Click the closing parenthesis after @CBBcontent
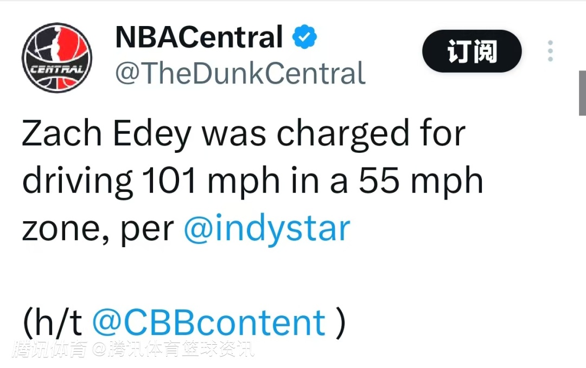The width and height of the screenshot is (586, 368). coord(340,323)
